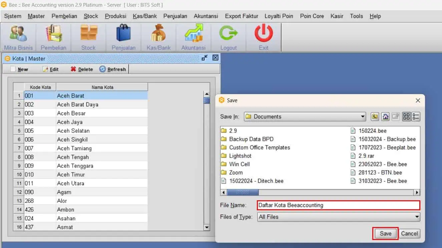The width and height of the screenshot is (442, 248).
Task: Open the Master menu
Action: tap(36, 16)
